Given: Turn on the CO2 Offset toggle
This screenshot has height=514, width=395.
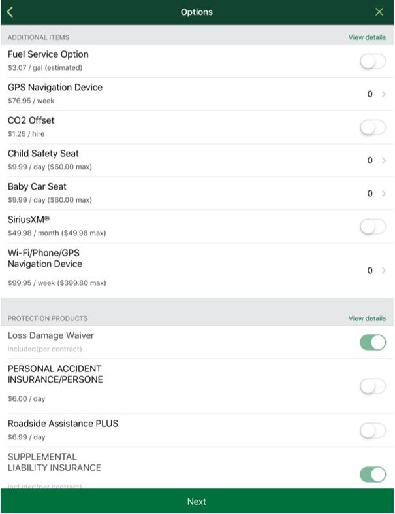Looking at the screenshot, I should coord(373,127).
